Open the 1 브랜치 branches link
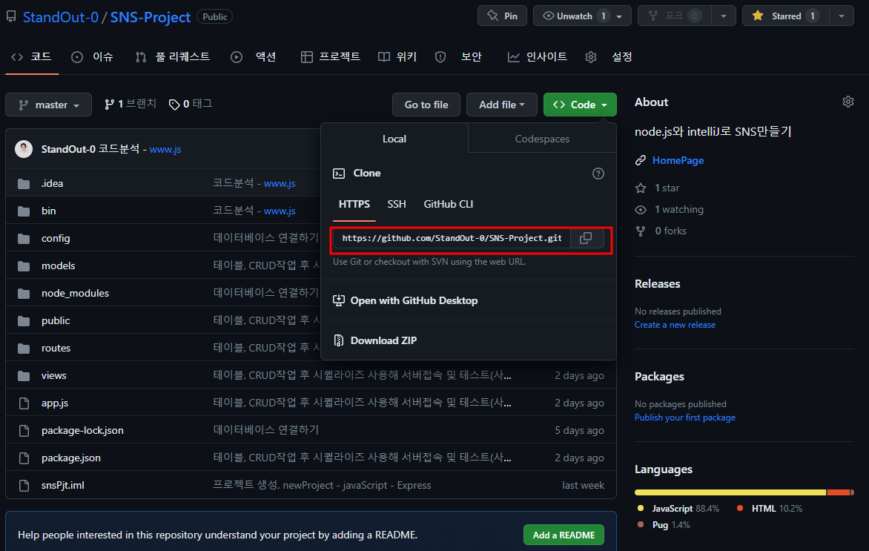Image resolution: width=869 pixels, height=551 pixels. pos(130,105)
